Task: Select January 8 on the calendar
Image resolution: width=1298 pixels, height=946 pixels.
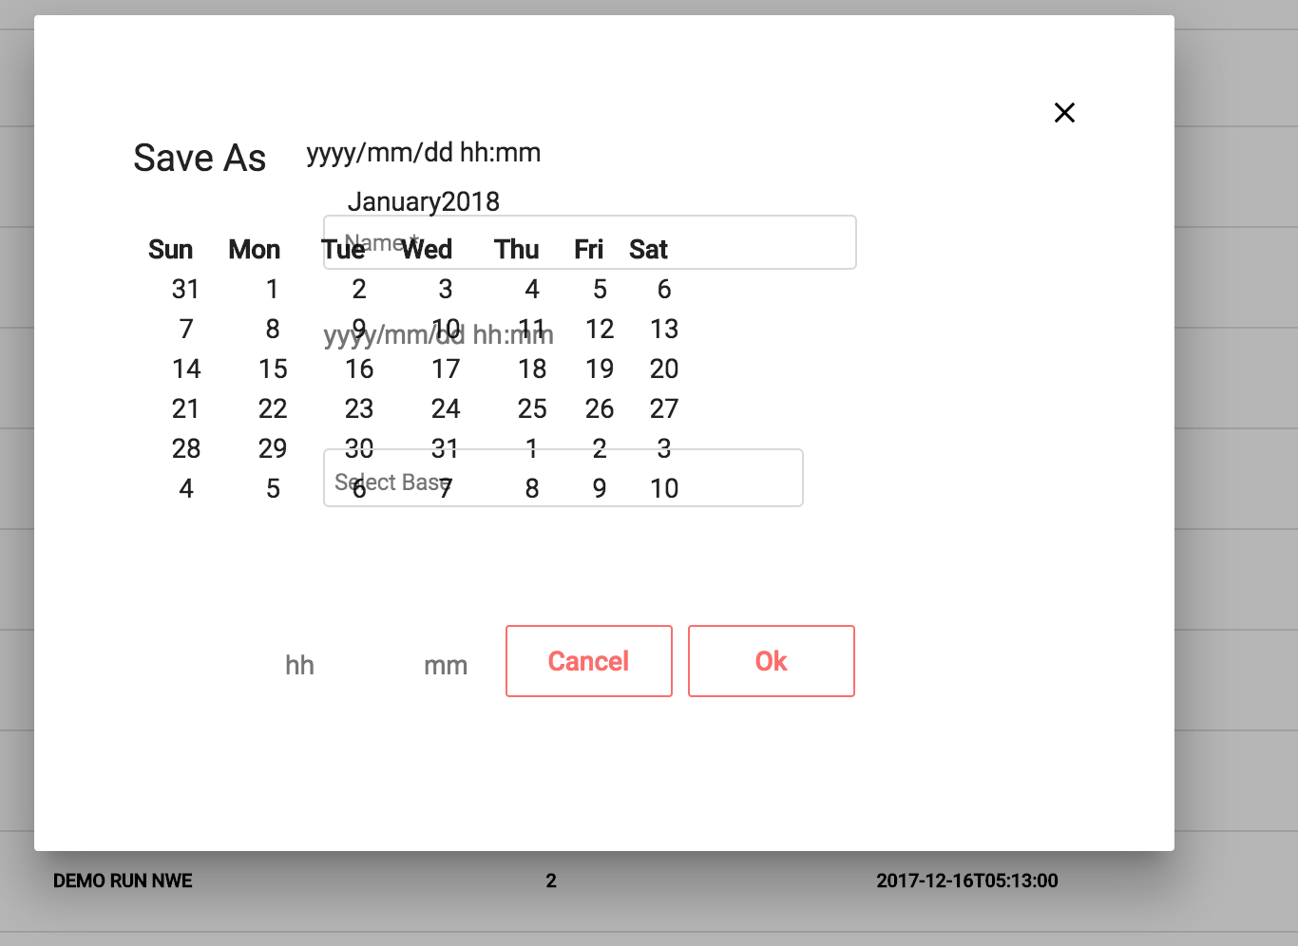Action: (x=273, y=329)
